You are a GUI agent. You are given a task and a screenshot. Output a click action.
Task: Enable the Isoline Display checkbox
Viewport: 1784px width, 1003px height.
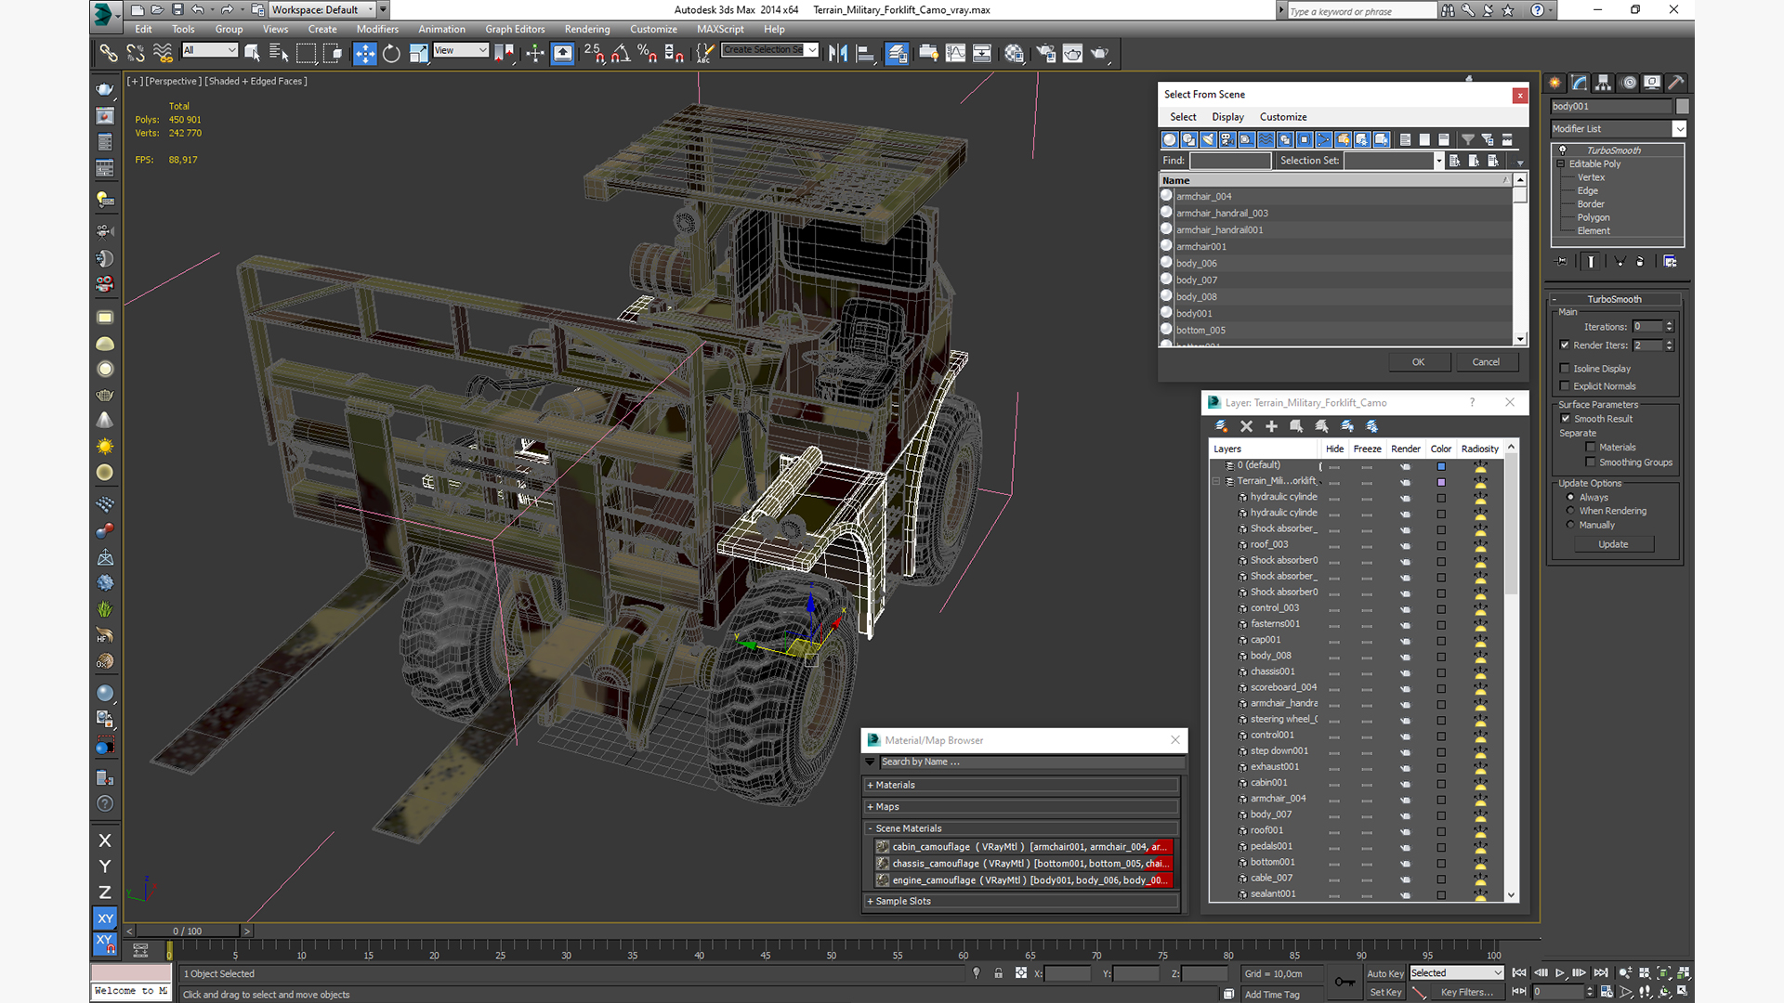(1565, 369)
